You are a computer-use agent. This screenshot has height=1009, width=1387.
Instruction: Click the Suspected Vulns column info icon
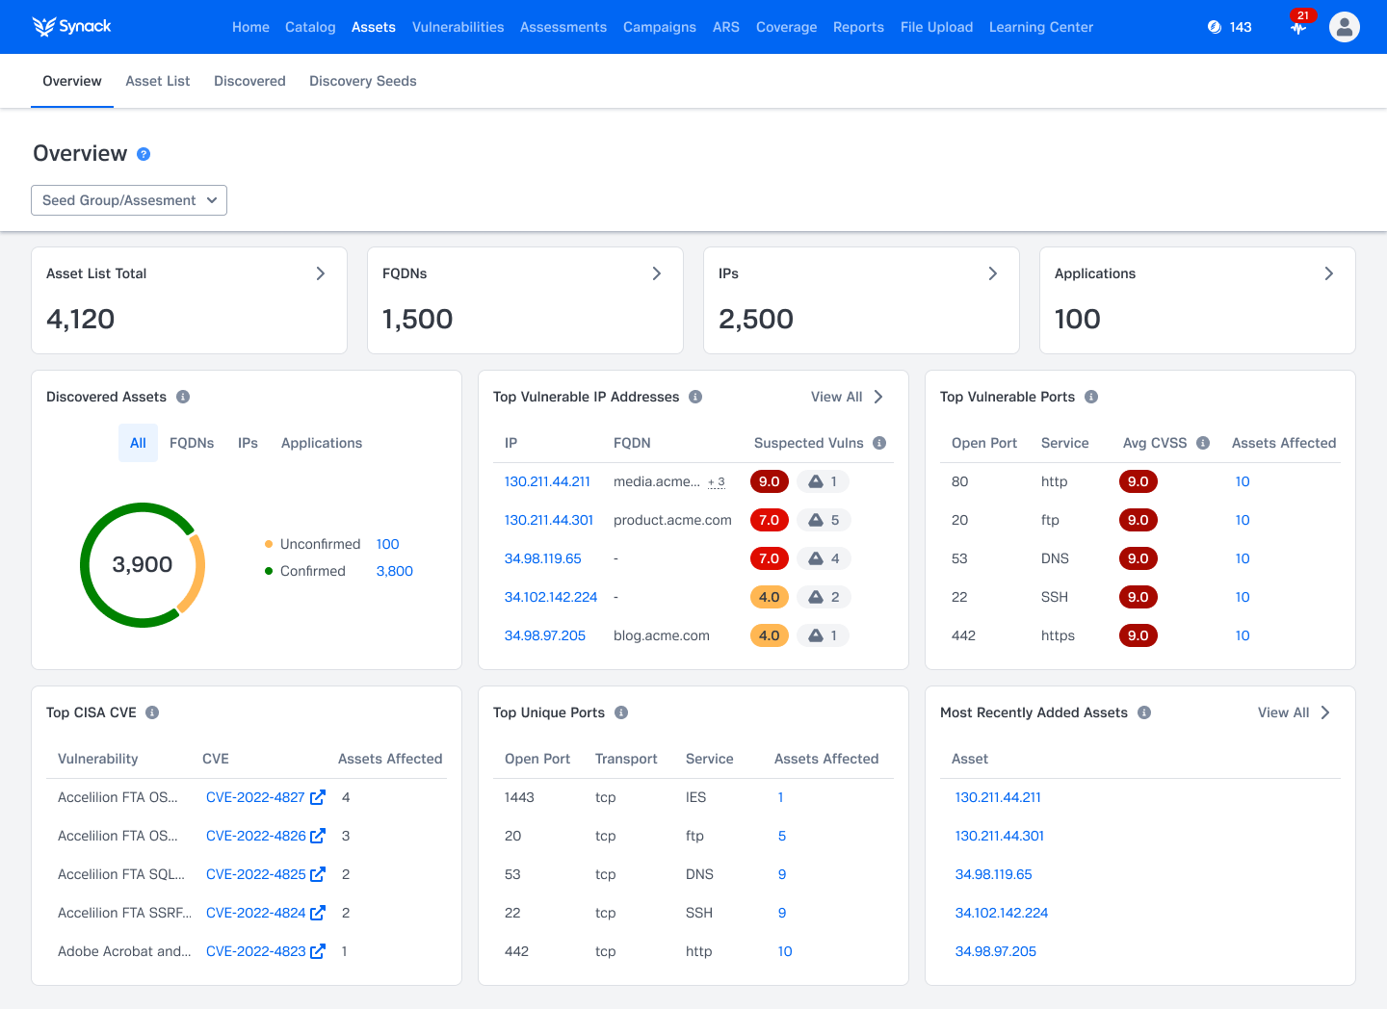[879, 443]
